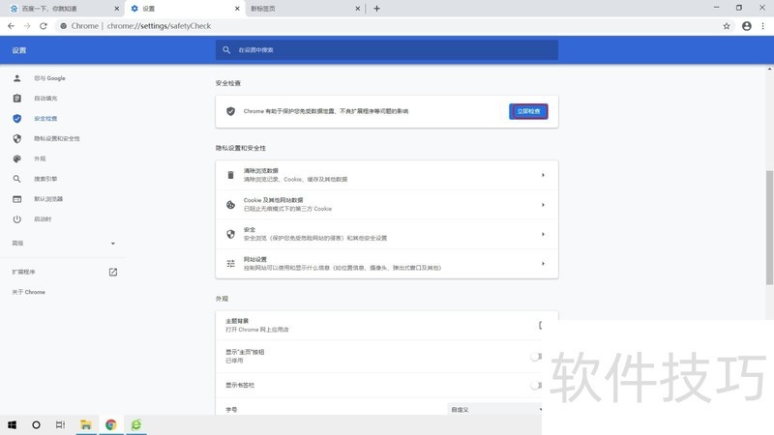Open 搜索引擎 in sidebar
The image size is (774, 435).
[x=45, y=179]
